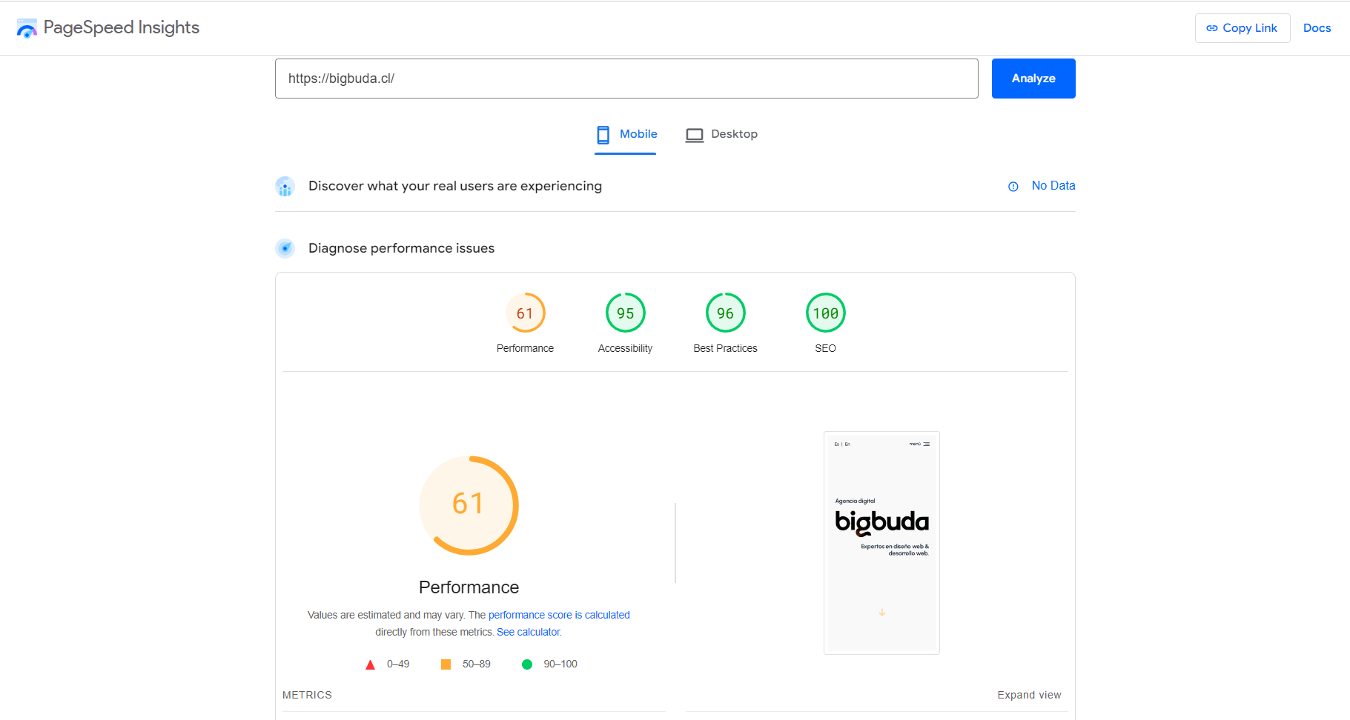Click the Analyze button
The width and height of the screenshot is (1350, 720).
click(1033, 79)
